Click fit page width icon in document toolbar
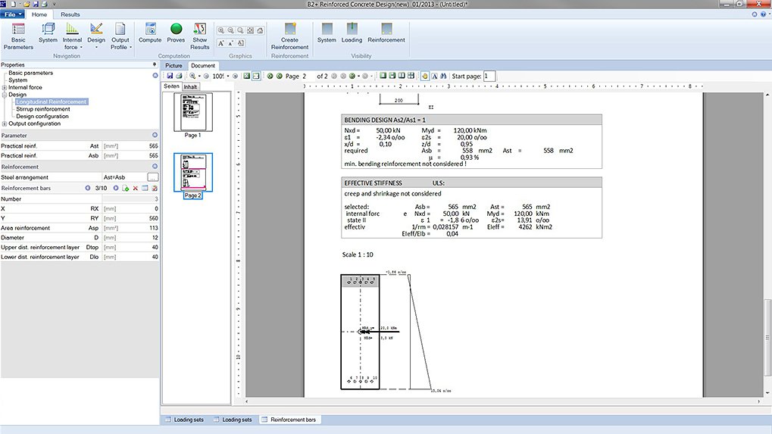The image size is (772, 434). point(256,76)
